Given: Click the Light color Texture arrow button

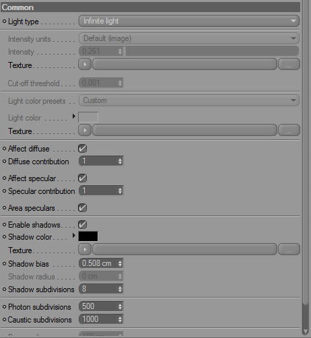Looking at the screenshot, I should (85, 130).
